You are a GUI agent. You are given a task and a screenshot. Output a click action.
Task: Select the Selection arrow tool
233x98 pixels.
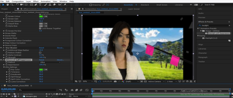pos(3,5)
